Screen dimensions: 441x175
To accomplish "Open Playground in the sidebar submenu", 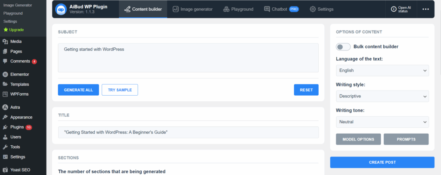I will pyautogui.click(x=13, y=13).
